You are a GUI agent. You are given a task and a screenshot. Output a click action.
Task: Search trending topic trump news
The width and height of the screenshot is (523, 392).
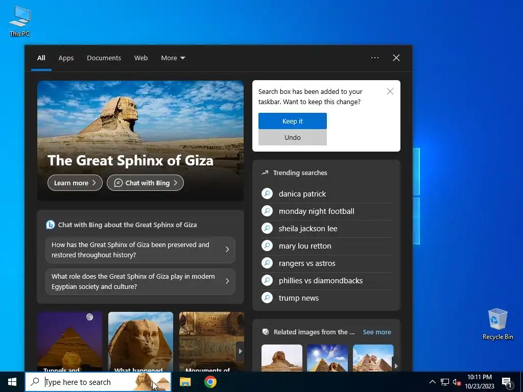[x=326, y=298]
